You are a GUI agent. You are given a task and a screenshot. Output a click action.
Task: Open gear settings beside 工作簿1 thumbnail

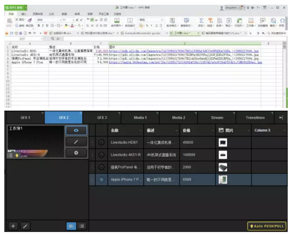click(76, 153)
